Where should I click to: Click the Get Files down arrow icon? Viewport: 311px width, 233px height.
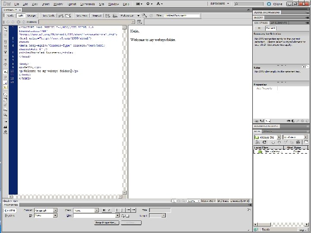pos(273,142)
